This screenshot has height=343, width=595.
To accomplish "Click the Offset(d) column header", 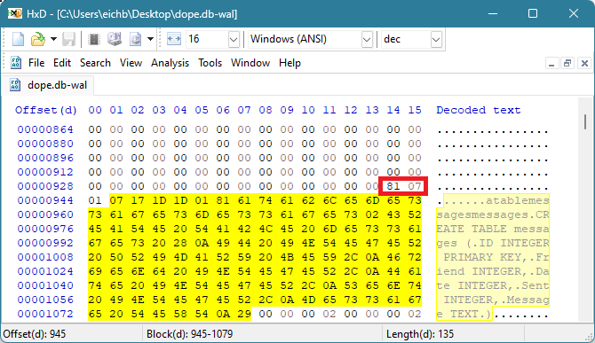I will 45,110.
